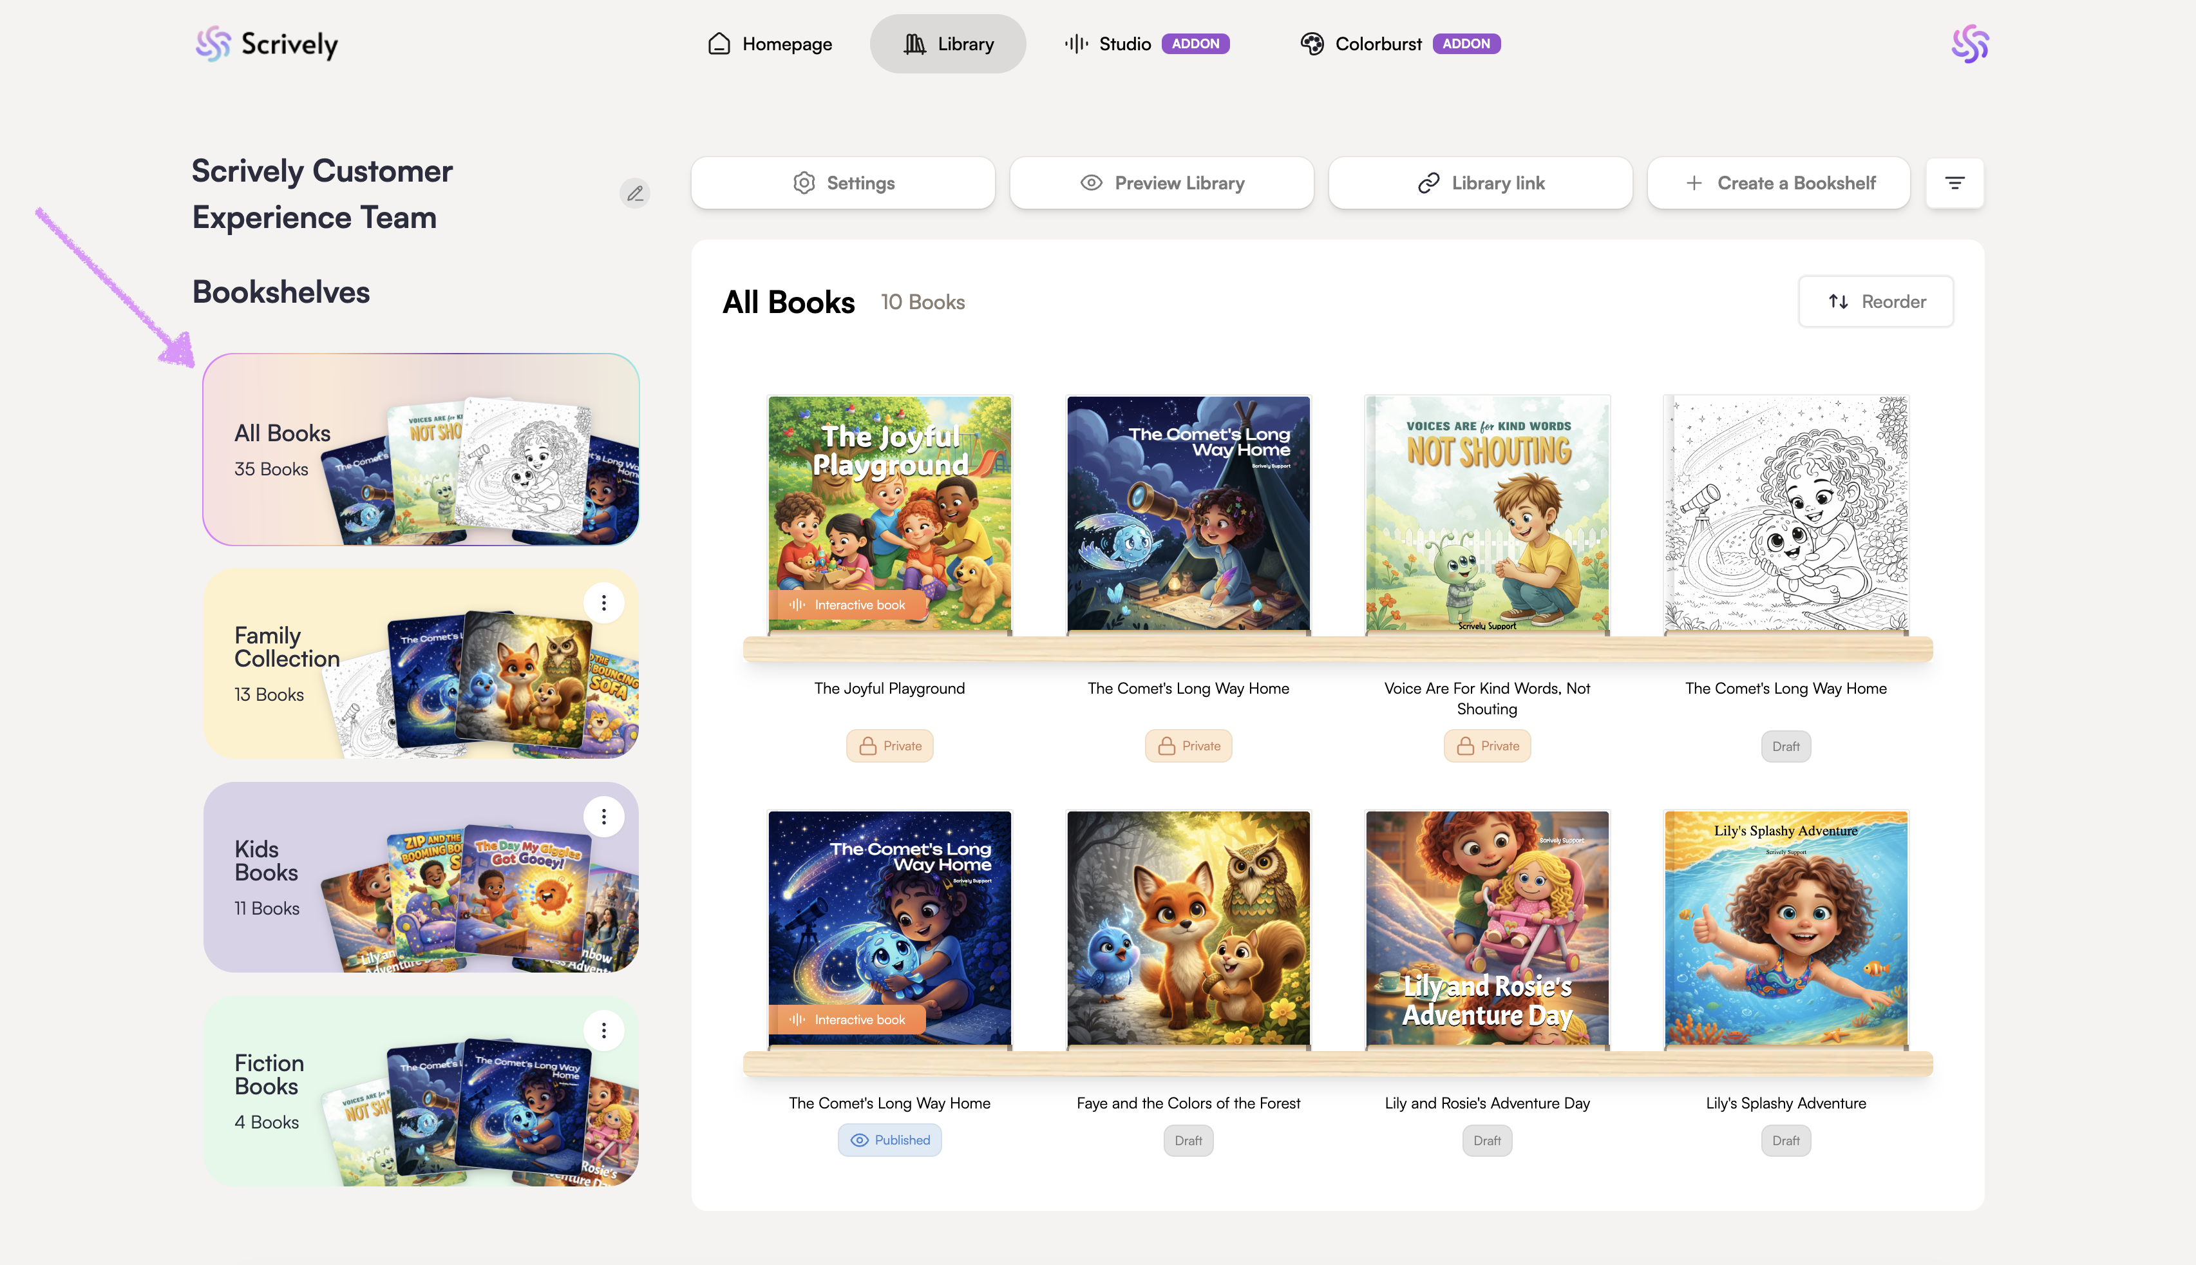Click the Published badge under Comet's book
Viewport: 2196px width, 1265px height.
click(889, 1140)
